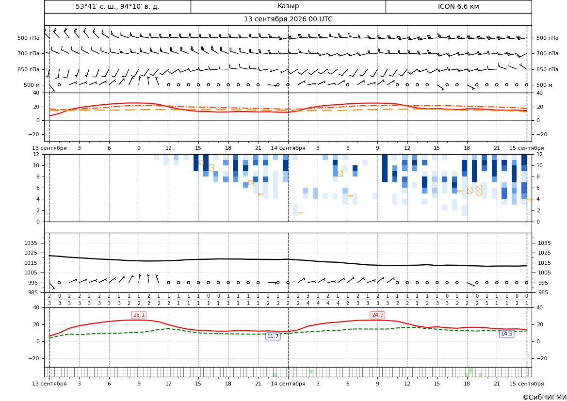Click the left 850 гПа wind level label
The image size is (567, 401).
pos(29,69)
